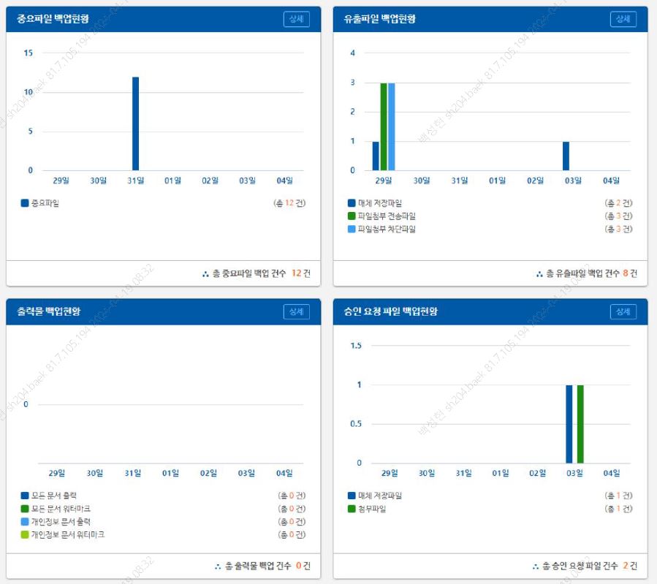This screenshot has height=584, width=657.
Task: Click the blue 중요파일 legend color square
Action: [x=25, y=203]
